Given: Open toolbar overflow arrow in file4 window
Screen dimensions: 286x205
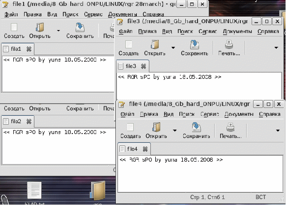Looking at the screenshot, I should (278, 131).
